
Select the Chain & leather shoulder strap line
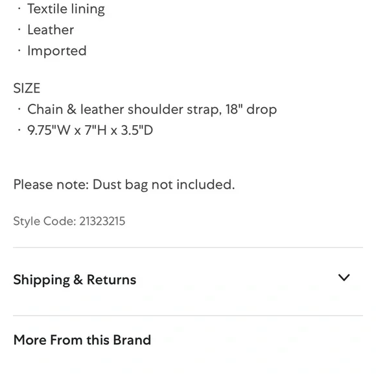pos(152,110)
